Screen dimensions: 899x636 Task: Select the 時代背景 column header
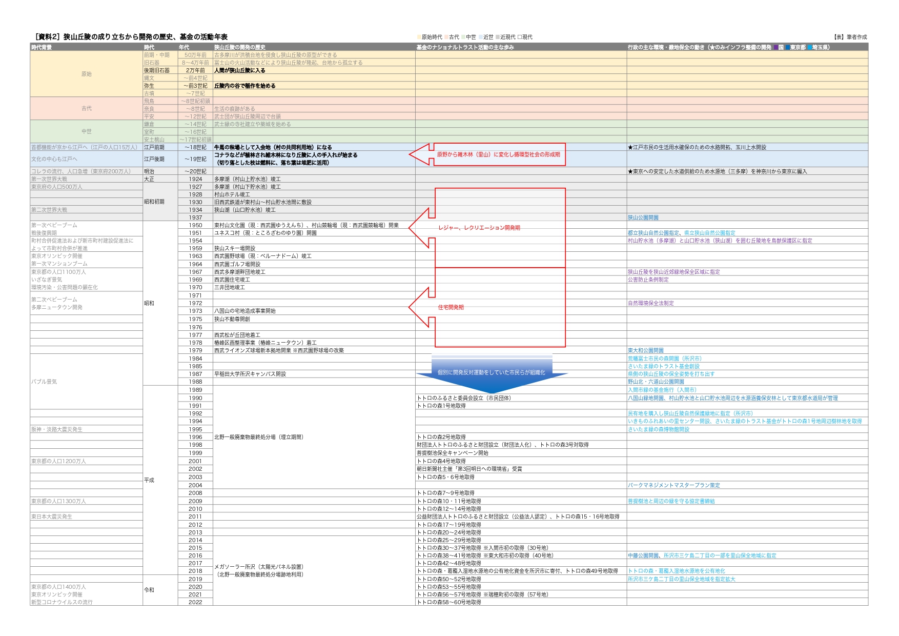pyautogui.click(x=42, y=47)
